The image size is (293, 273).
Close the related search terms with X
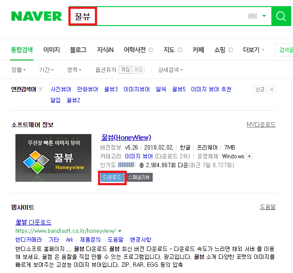[x=272, y=90]
